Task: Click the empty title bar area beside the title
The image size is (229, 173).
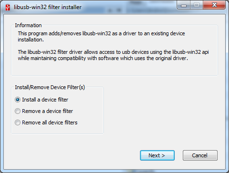Action: (x=127, y=7)
